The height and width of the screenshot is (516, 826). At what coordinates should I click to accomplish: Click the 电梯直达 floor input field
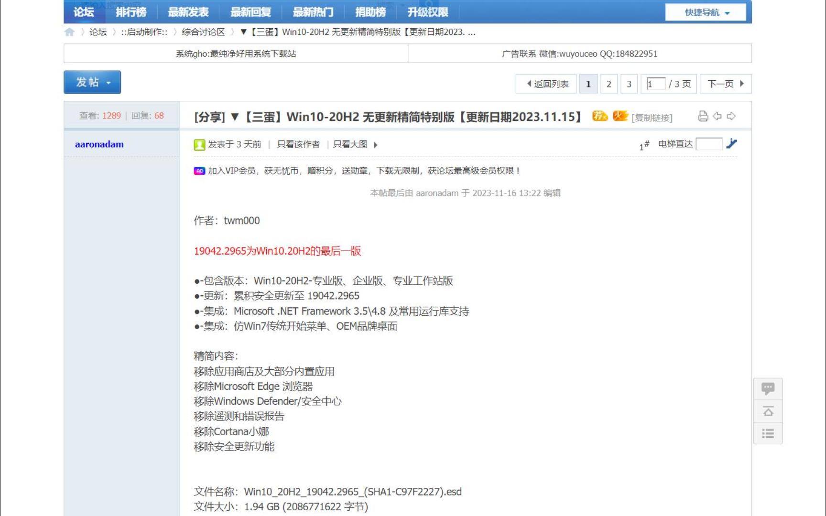709,144
